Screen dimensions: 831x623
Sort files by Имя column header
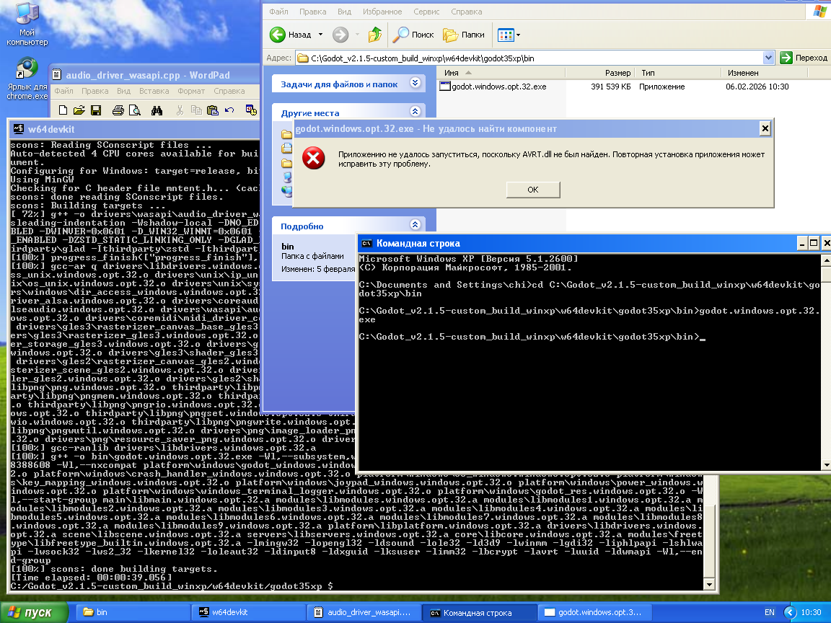coord(501,73)
